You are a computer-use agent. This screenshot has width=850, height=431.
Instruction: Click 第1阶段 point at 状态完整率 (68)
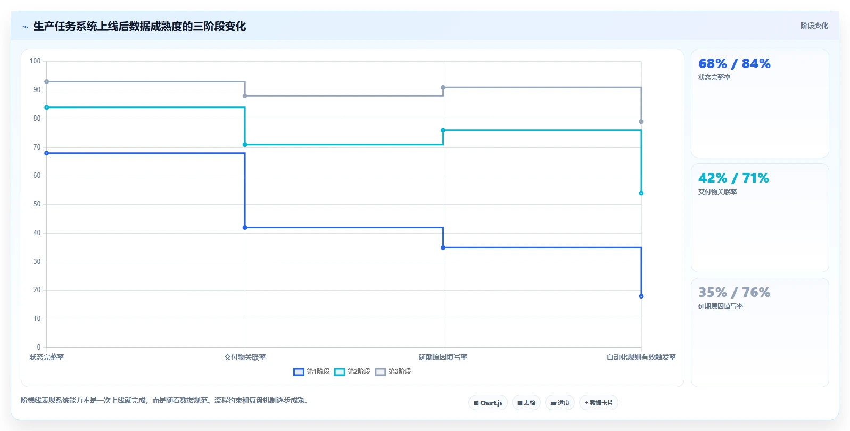pyautogui.click(x=47, y=153)
